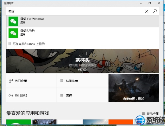Image resolution: width=165 pixels, height=126 pixels.
Task: Open the 热门游戏 category
Action: 31,95
